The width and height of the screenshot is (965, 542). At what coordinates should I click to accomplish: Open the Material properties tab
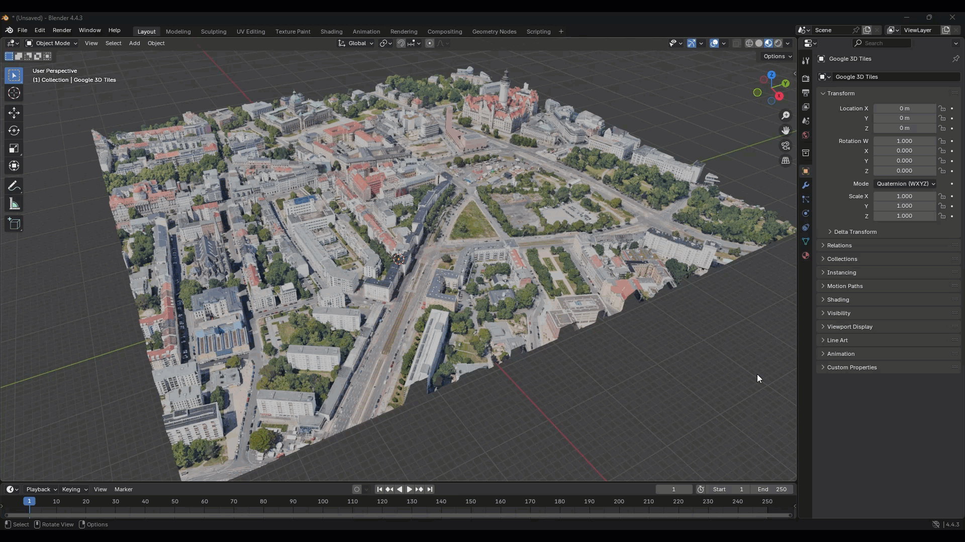pyautogui.click(x=806, y=255)
